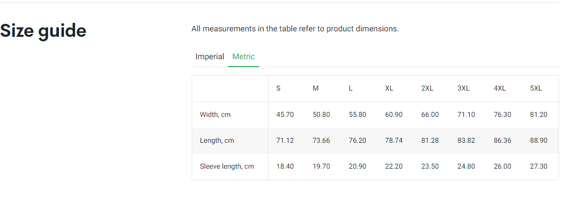566x199 pixels.
Task: Click the Width, cm row label
Action: click(215, 115)
